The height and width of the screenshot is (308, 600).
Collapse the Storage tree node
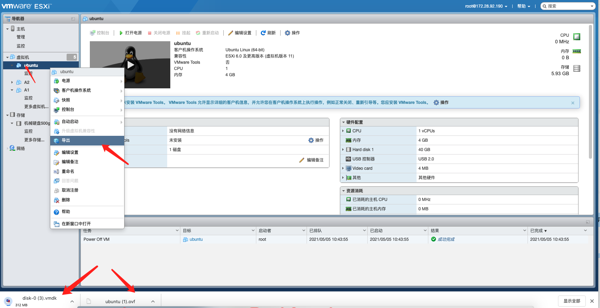coord(8,115)
